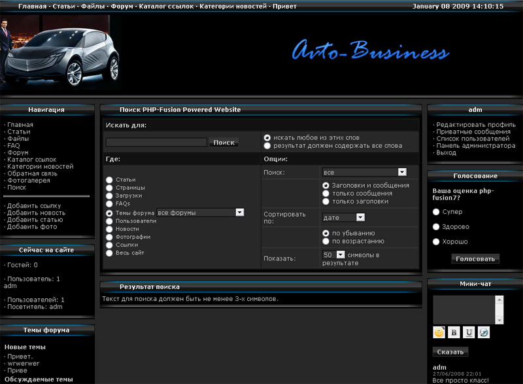Vote 'Хорошо' in the poll
This screenshot has height=384, width=523.
pyautogui.click(x=436, y=242)
